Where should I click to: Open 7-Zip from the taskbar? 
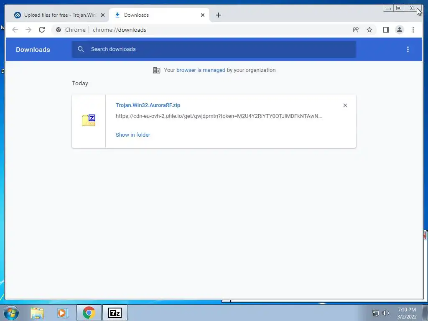click(115, 313)
